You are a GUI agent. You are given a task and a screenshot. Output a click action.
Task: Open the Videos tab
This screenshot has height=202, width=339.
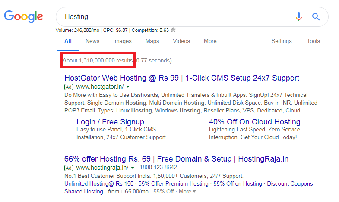[181, 41]
